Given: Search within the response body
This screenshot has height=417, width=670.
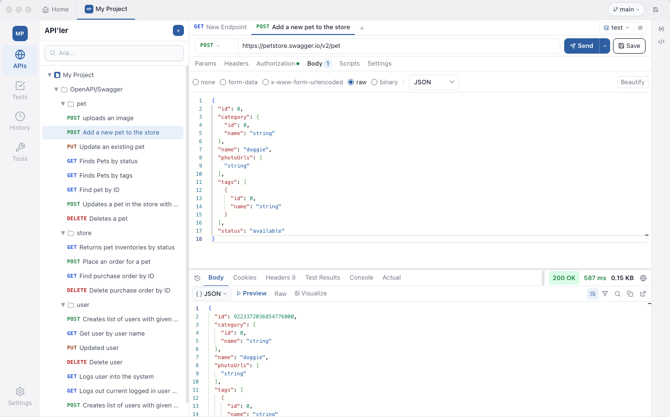Looking at the screenshot, I should 618,294.
